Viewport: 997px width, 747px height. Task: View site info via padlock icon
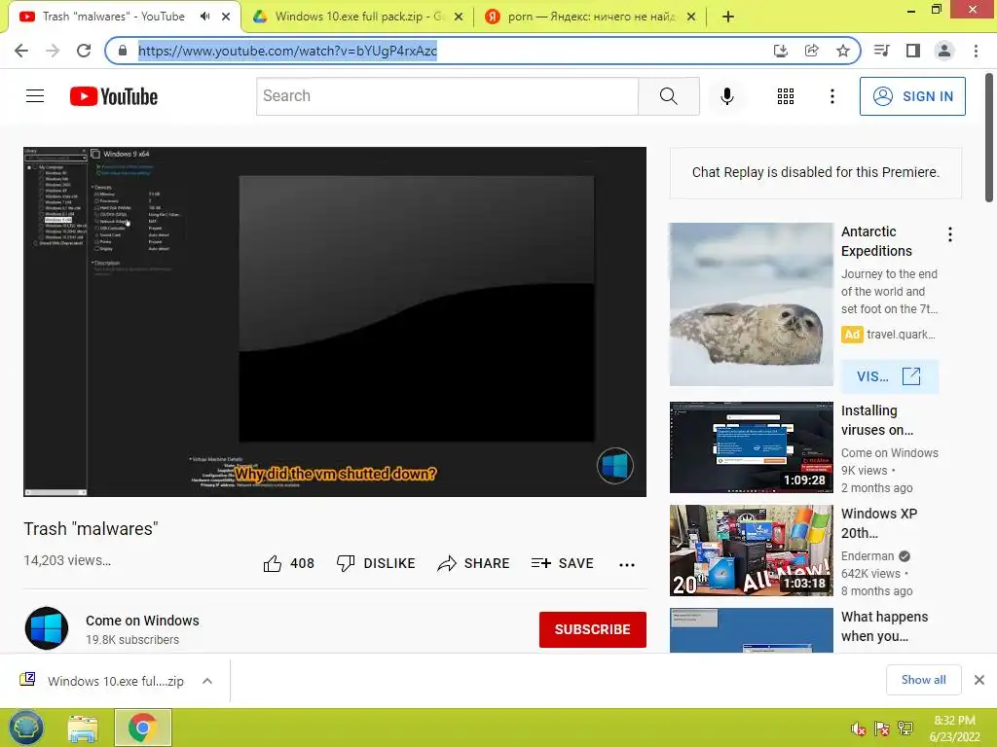124,51
